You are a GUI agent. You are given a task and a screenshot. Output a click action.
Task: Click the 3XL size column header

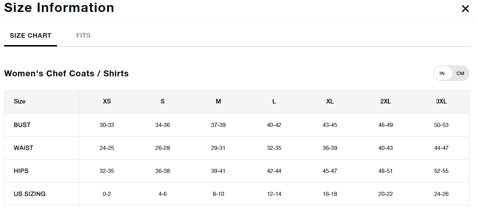442,102
